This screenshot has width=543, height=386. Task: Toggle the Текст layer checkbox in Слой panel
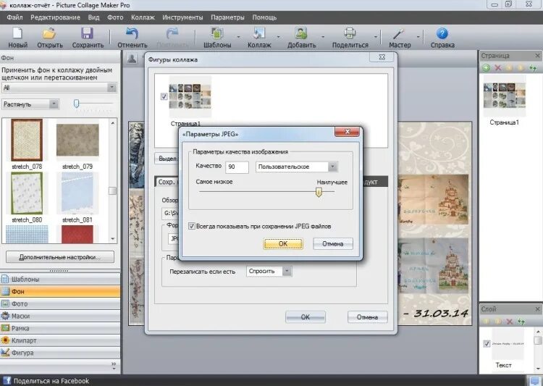coord(487,343)
